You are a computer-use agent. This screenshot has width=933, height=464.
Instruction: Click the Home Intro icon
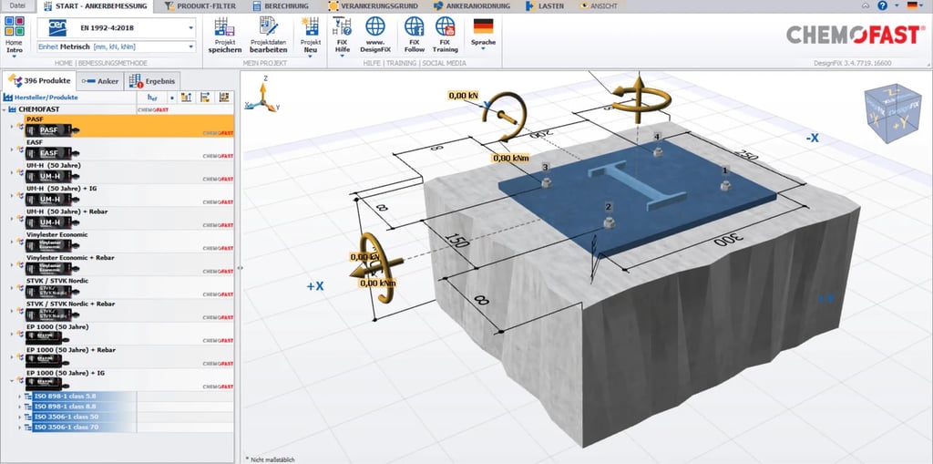[14, 27]
